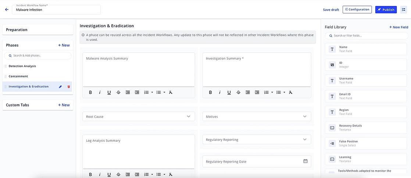Open the Configuration settings button

(357, 10)
